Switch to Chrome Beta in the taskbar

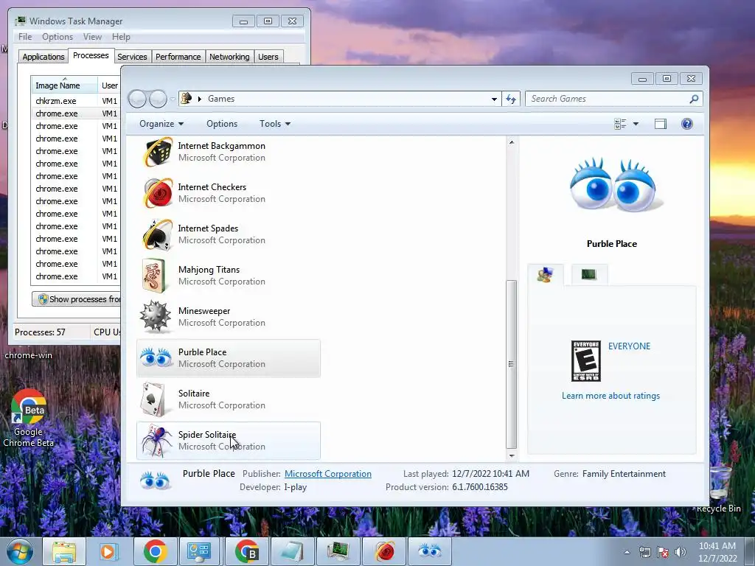pos(246,551)
